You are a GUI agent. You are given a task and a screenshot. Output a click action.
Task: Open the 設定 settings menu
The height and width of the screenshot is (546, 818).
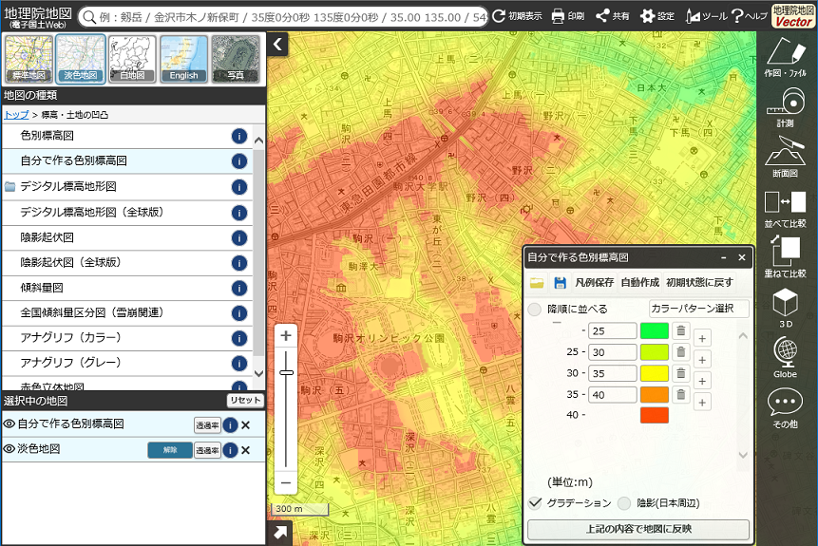pyautogui.click(x=656, y=16)
